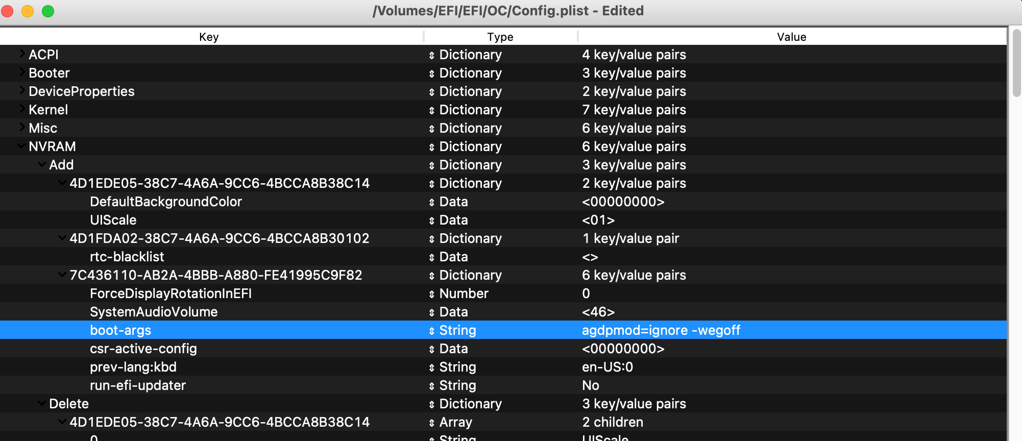Expand the ACPI dictionary row
This screenshot has width=1022, height=441.
tap(22, 54)
